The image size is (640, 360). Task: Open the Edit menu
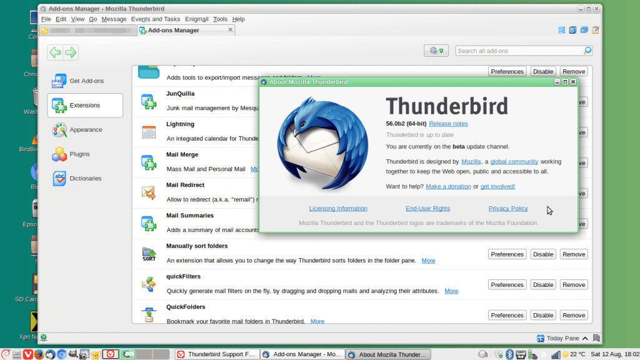61,19
